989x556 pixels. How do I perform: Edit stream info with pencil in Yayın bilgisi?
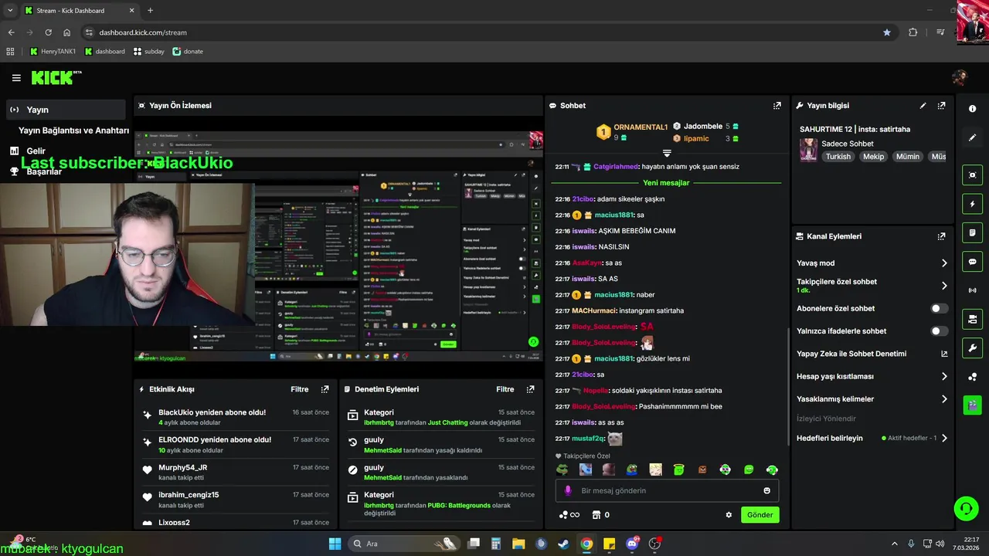tap(923, 105)
